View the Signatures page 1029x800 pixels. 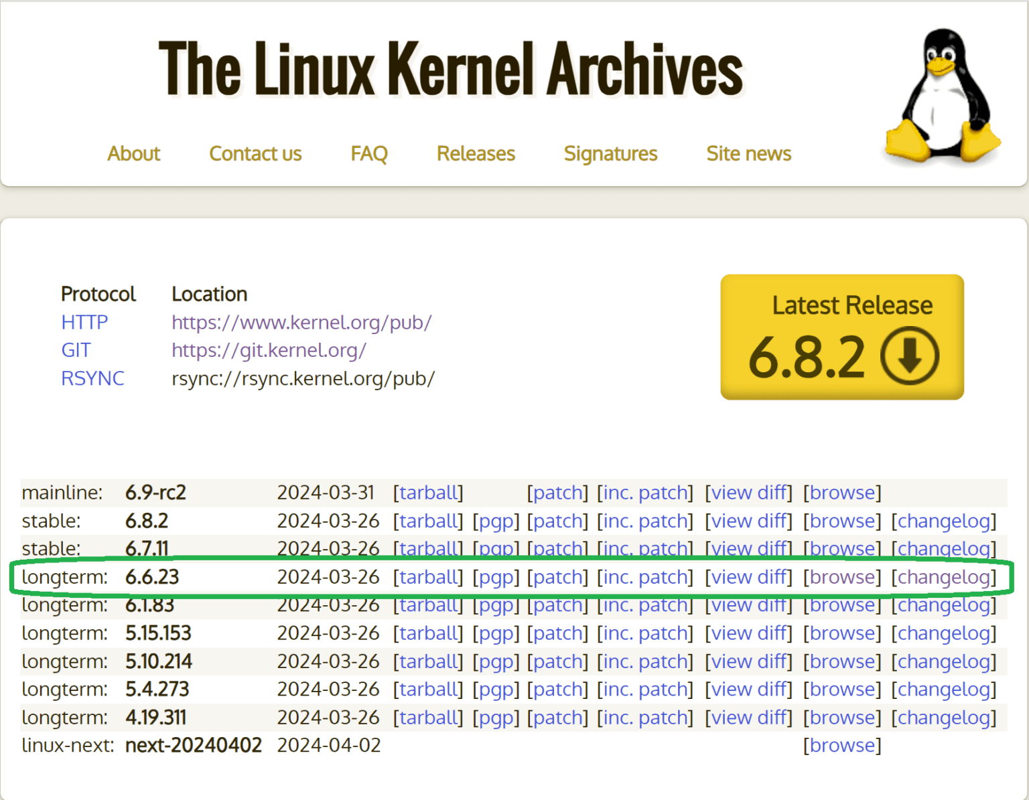point(610,153)
